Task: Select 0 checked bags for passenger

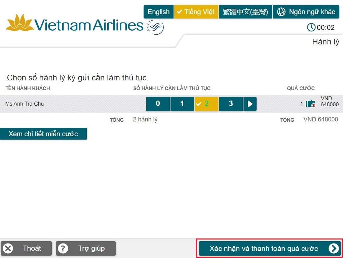Action: pyautogui.click(x=158, y=104)
